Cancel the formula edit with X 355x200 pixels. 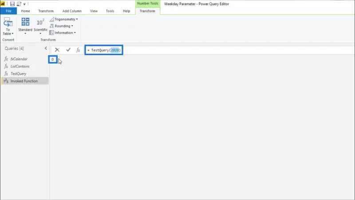coord(57,50)
